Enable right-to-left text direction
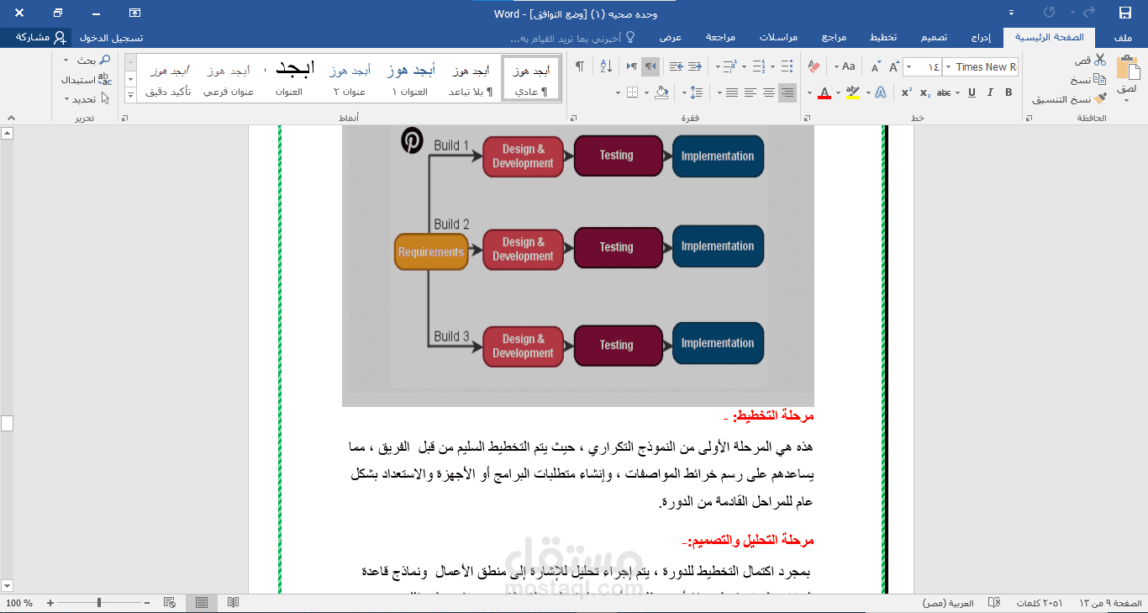This screenshot has height=613, width=1148. tap(650, 66)
